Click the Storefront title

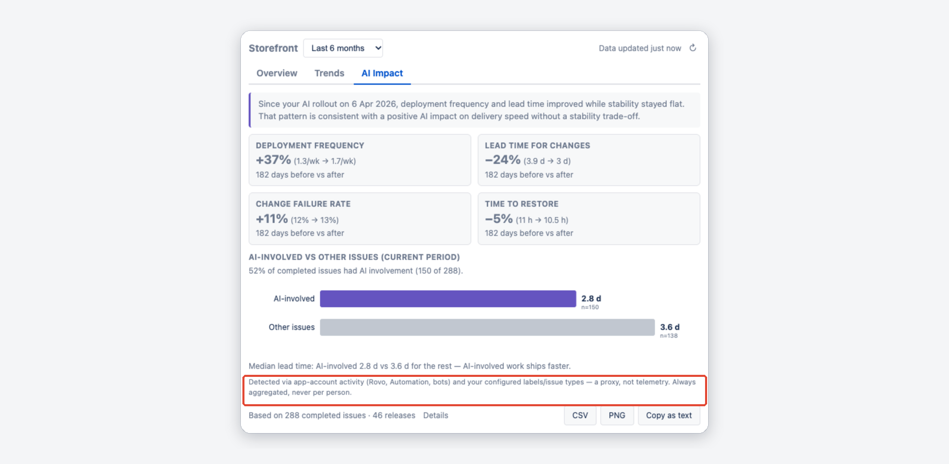coord(273,48)
